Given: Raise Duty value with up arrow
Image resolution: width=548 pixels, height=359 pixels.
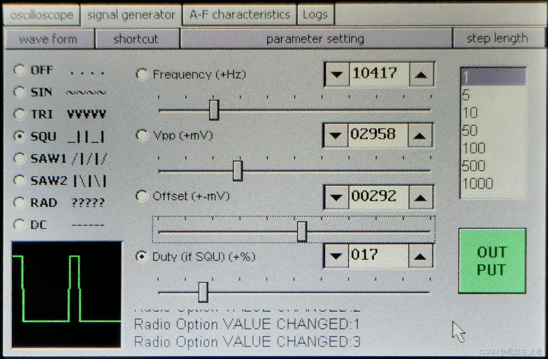Looking at the screenshot, I should point(420,257).
